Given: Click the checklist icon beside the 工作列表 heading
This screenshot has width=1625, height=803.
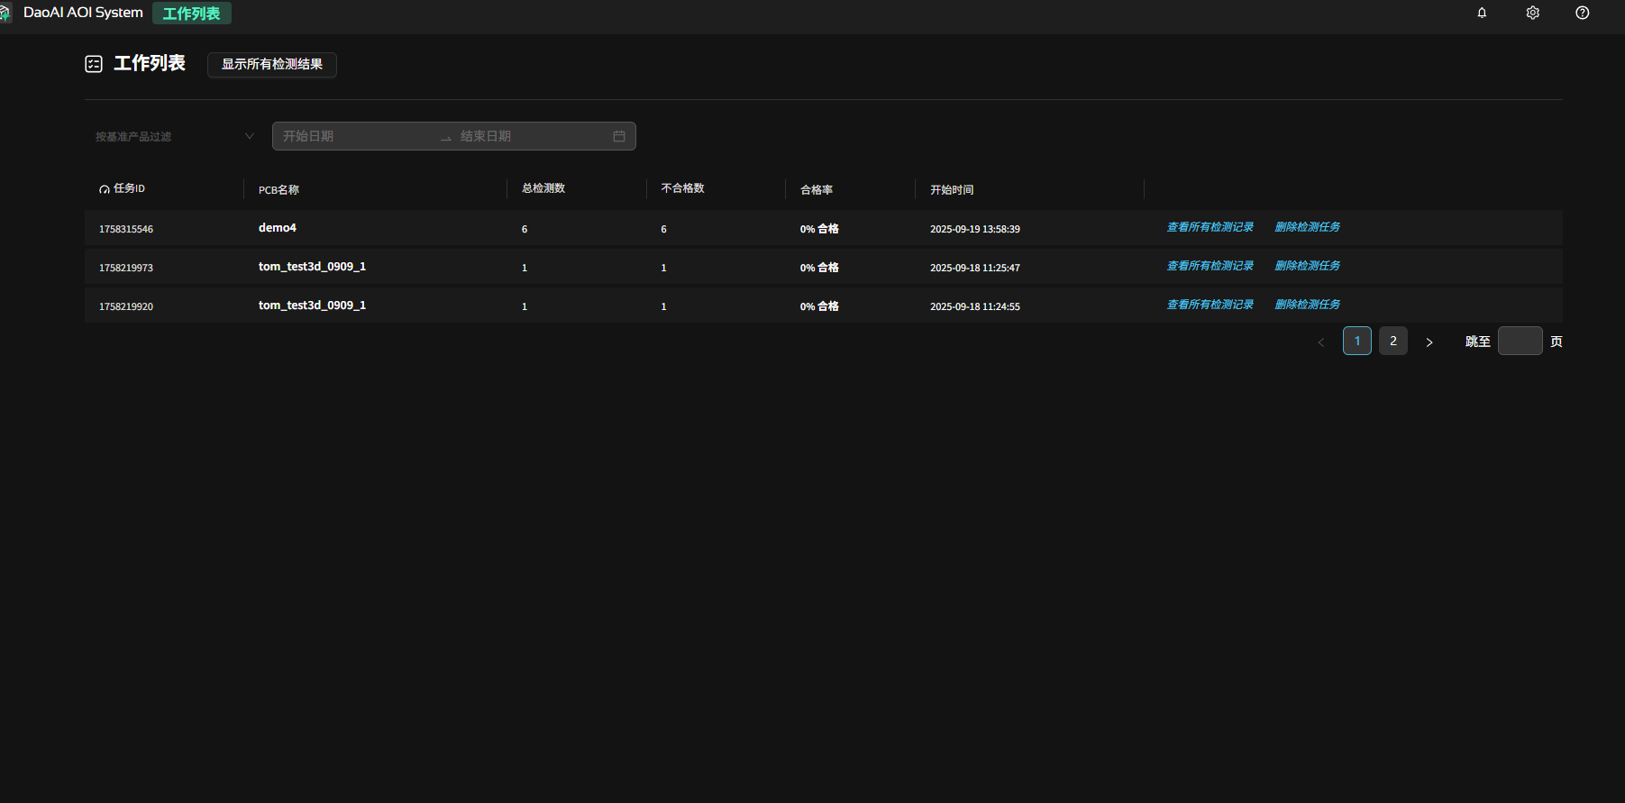Looking at the screenshot, I should 94,64.
